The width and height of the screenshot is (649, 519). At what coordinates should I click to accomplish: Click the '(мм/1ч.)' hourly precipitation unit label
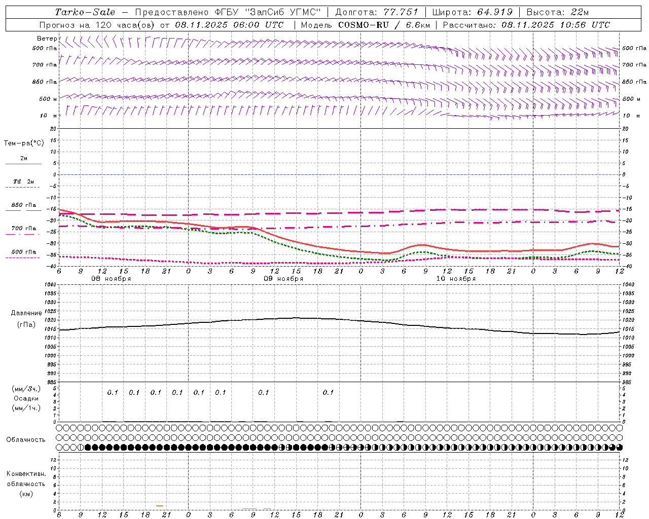point(26,408)
